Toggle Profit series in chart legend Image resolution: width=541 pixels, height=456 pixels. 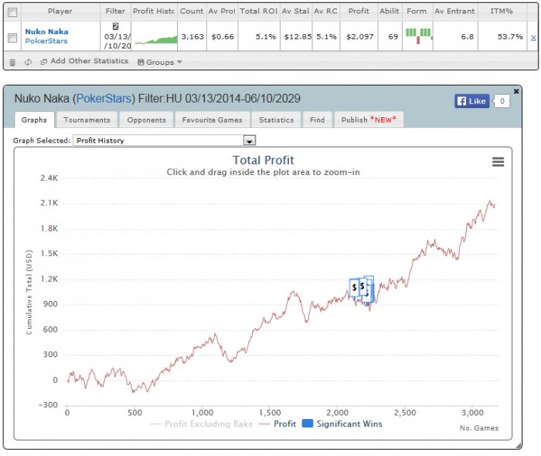click(277, 424)
